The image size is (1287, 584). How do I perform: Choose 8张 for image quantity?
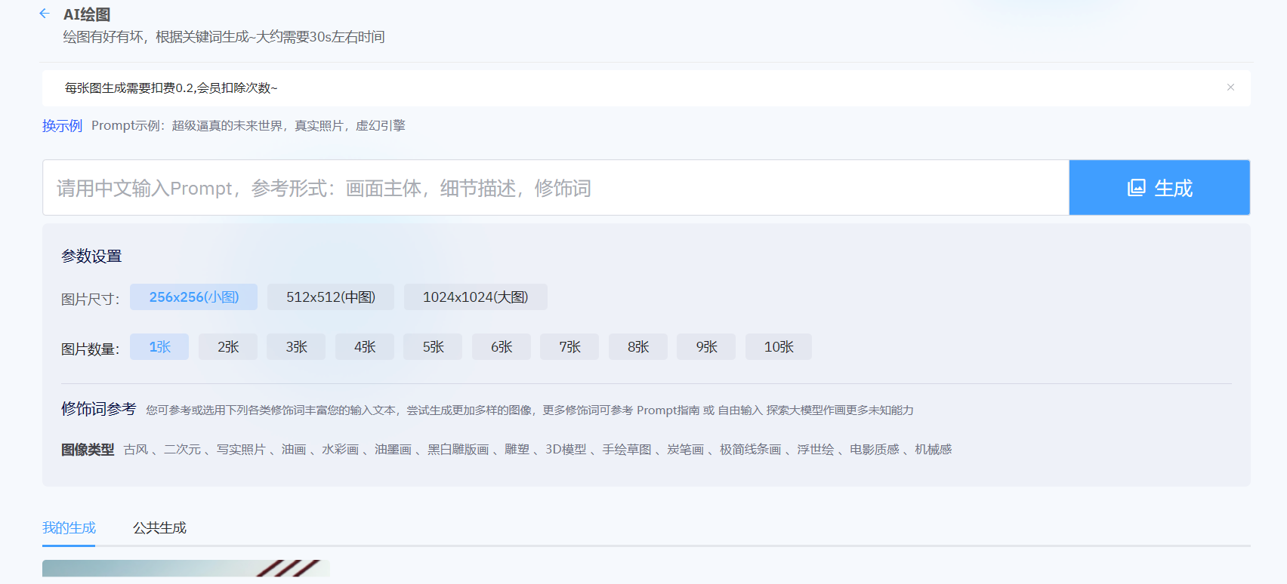(638, 347)
